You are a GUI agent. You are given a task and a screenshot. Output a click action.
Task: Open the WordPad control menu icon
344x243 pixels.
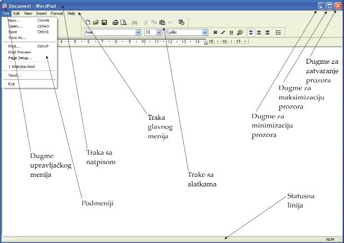[x=5, y=6]
